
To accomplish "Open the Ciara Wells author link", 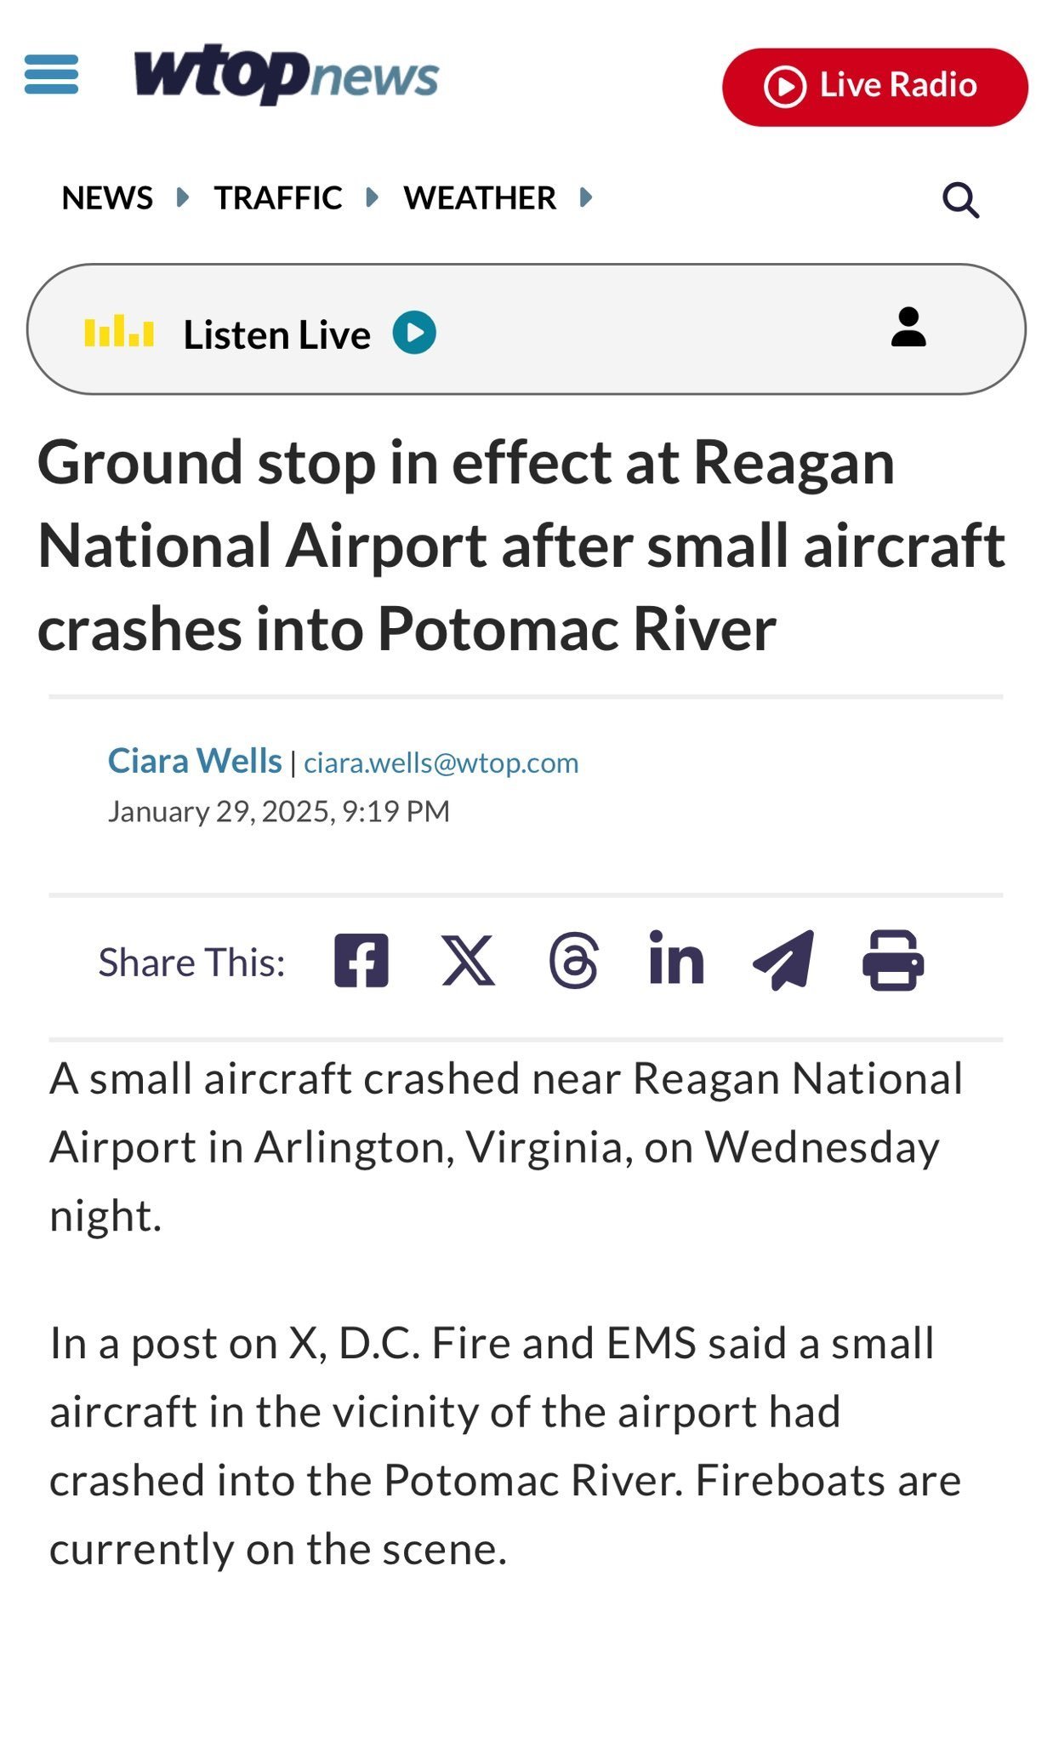I will coord(195,761).
